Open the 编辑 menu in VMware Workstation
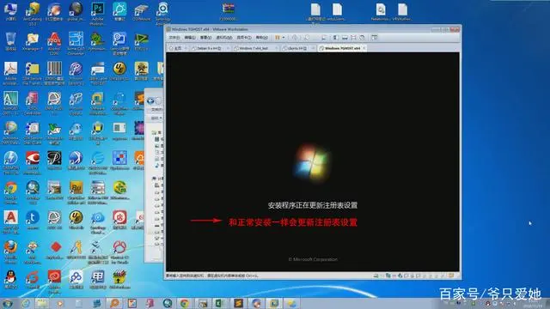This screenshot has width=550, height=309. (190, 38)
